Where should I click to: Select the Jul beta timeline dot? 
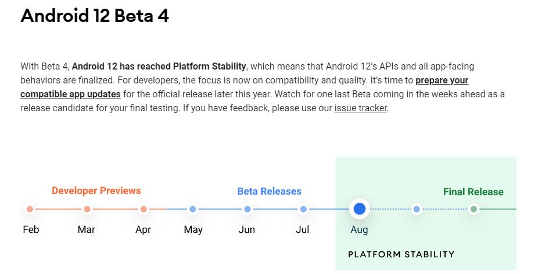pos(303,209)
